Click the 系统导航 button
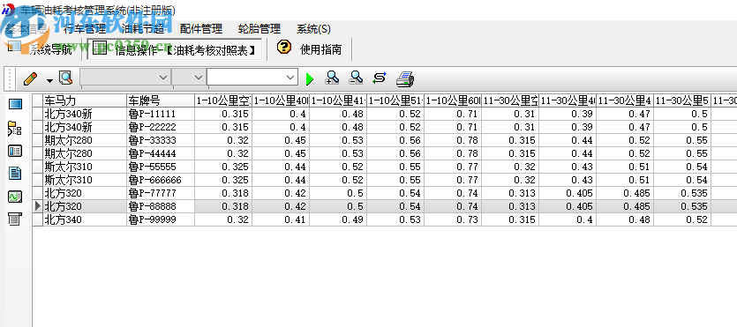Viewport: 737px width, 327px height. [41, 48]
